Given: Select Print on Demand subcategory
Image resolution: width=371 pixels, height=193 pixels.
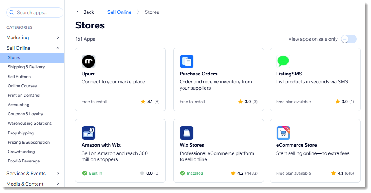Looking at the screenshot, I should pyautogui.click(x=24, y=95).
